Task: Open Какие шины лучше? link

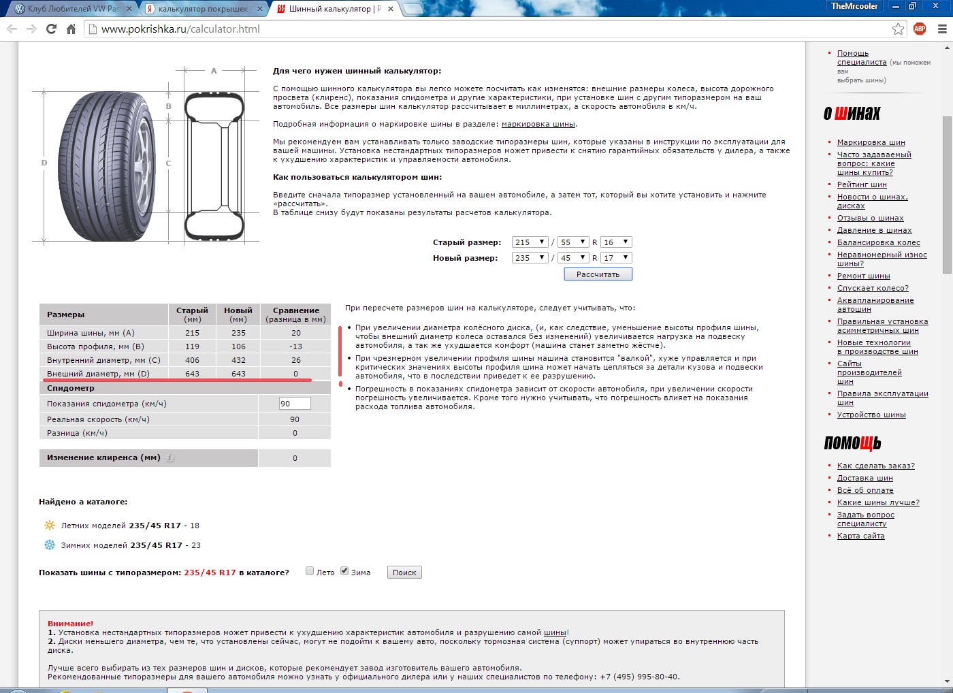Action: (878, 502)
